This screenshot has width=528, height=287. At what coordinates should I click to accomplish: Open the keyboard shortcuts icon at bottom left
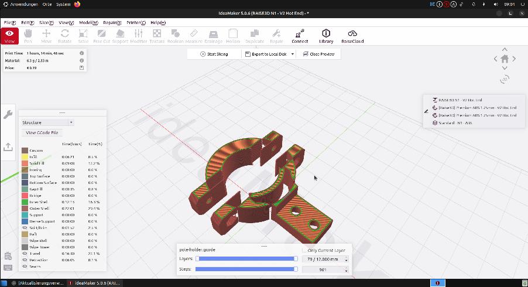[x=8, y=268]
